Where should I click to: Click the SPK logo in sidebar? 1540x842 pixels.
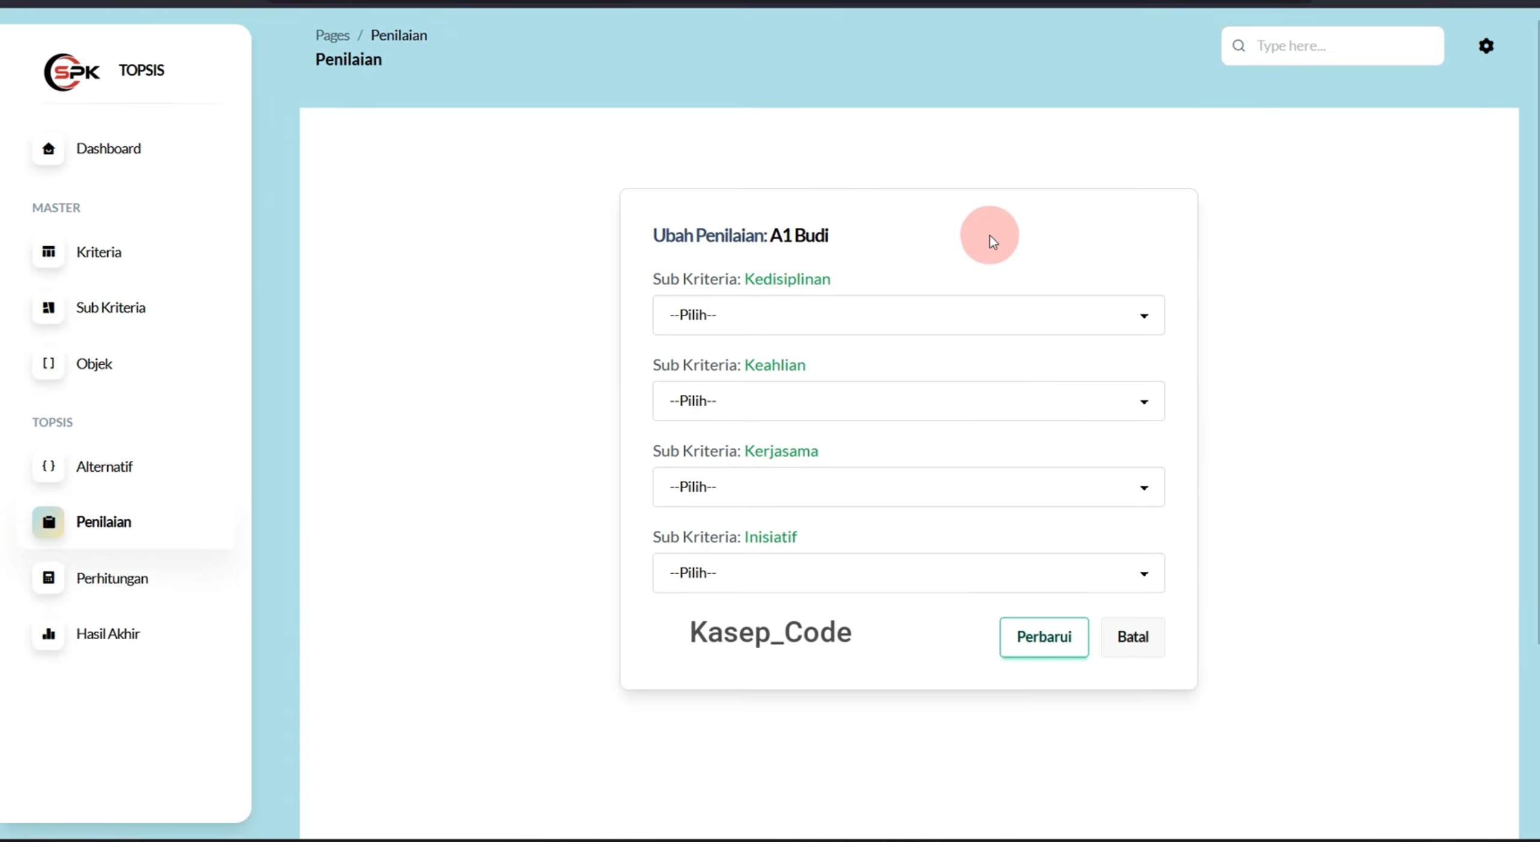click(x=72, y=72)
